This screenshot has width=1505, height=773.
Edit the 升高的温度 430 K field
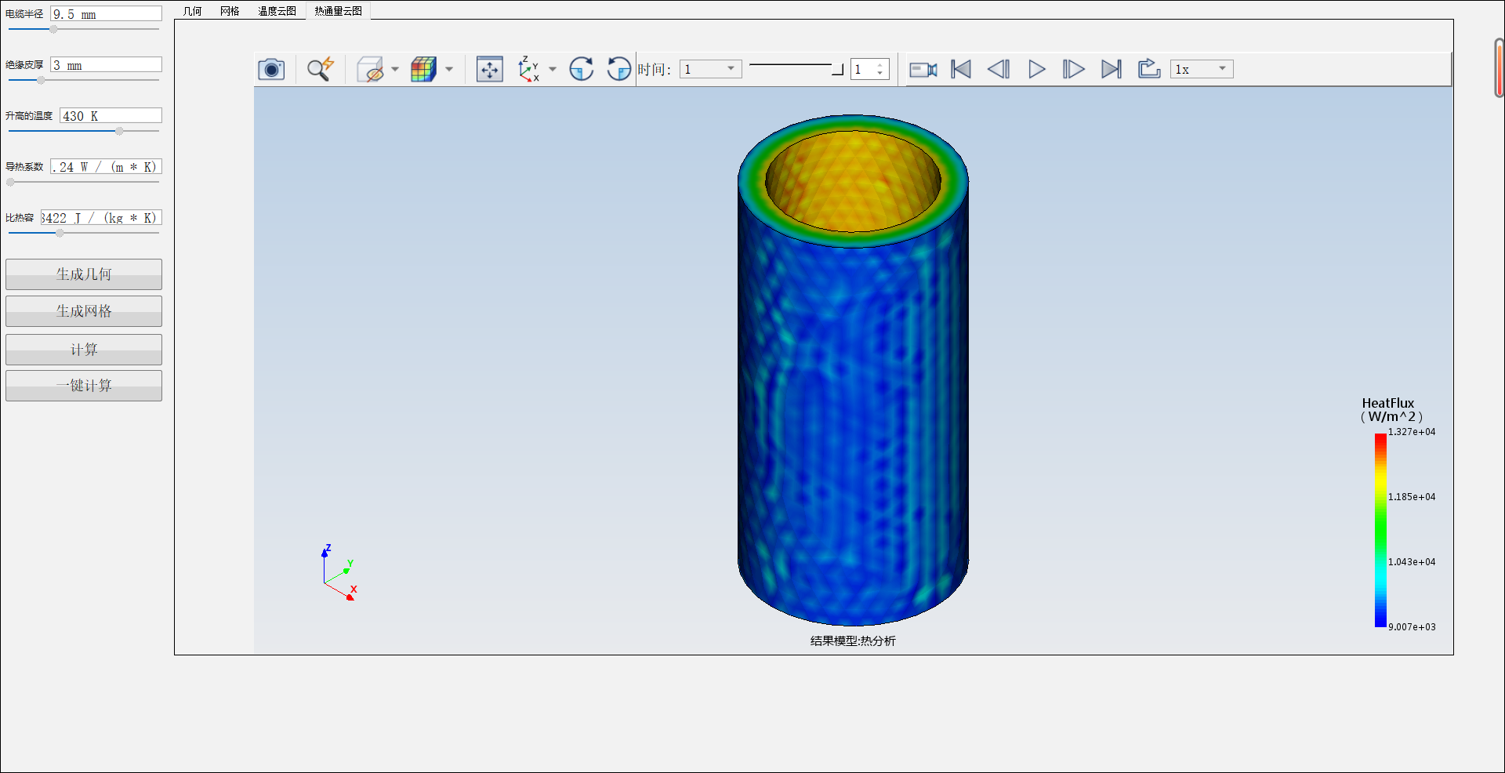pos(111,116)
